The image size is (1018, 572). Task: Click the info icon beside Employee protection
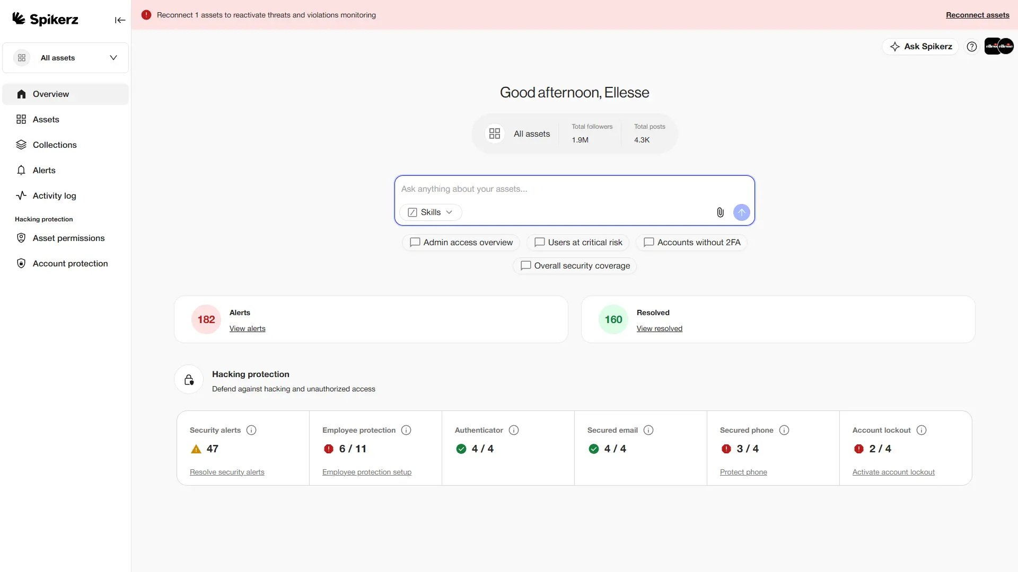[406, 430]
